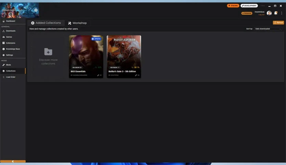Select the Collections sidebar item

(13, 71)
